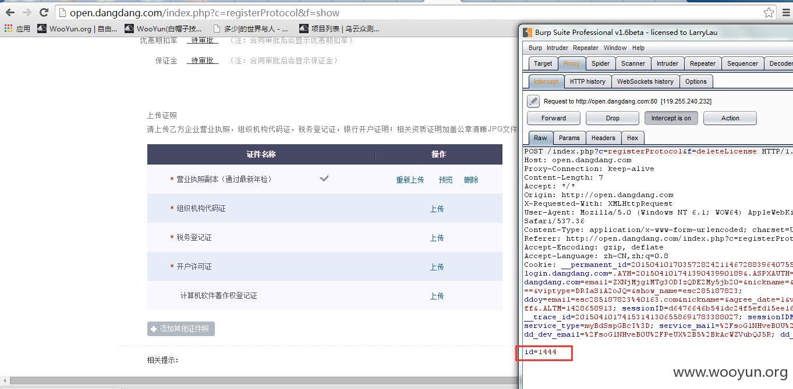Image resolution: width=793 pixels, height=389 pixels.
Task: Open the Window menu
Action: 615,48
